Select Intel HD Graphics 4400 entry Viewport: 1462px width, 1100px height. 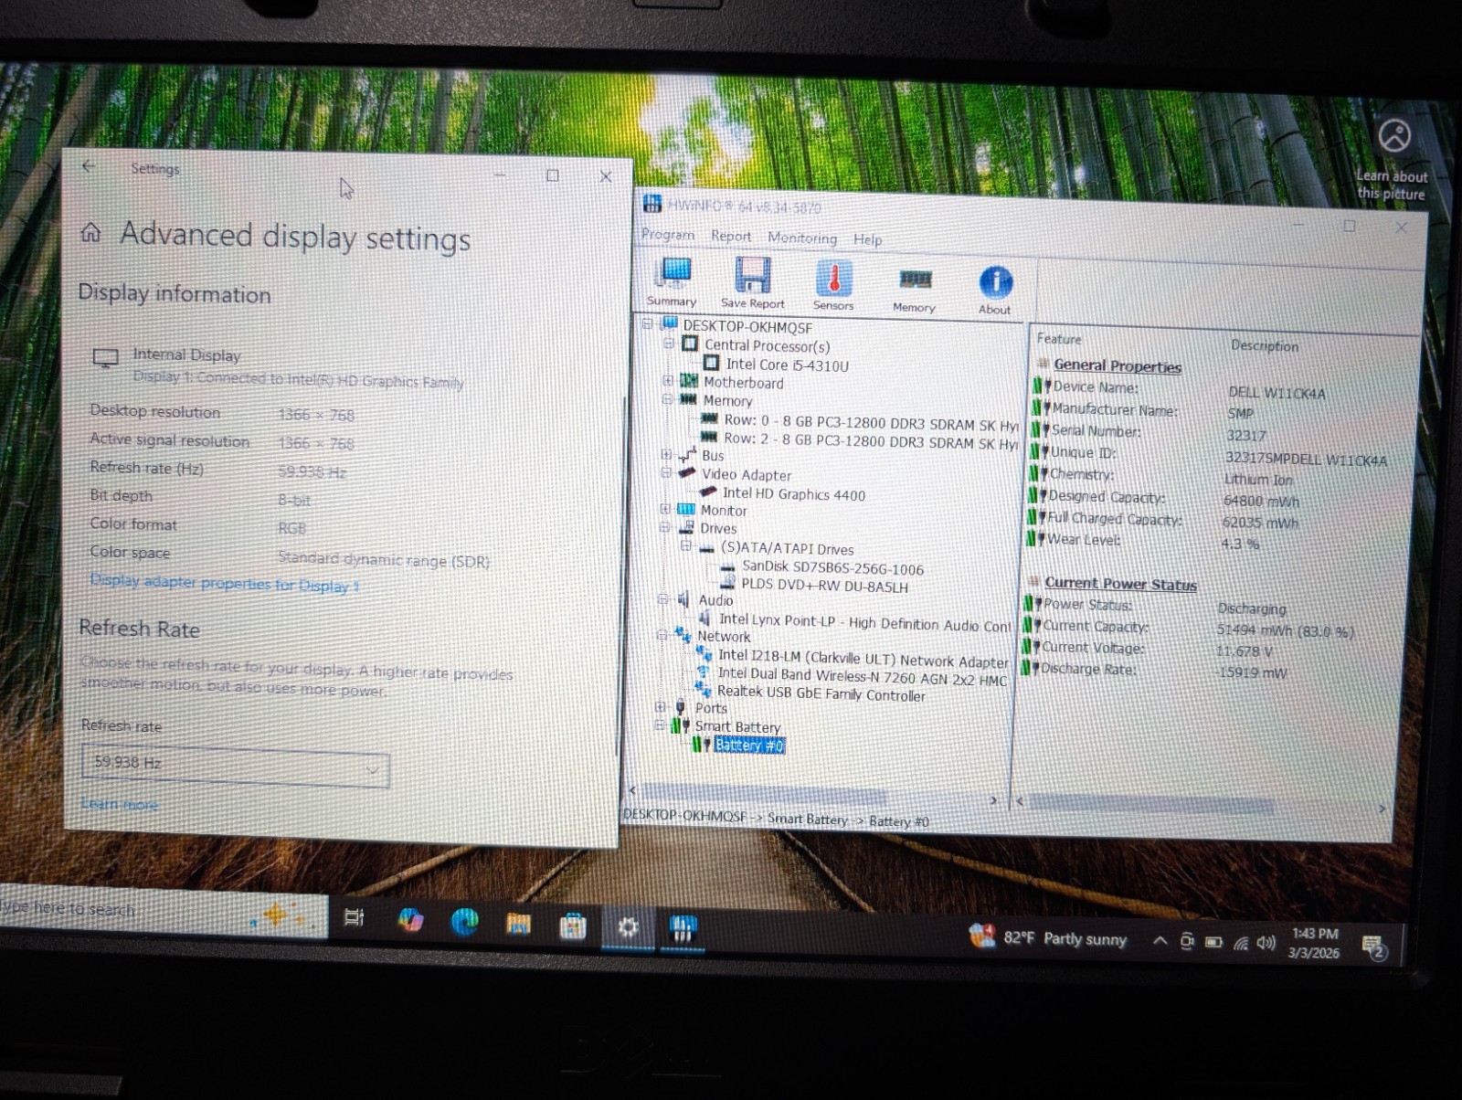click(x=793, y=493)
